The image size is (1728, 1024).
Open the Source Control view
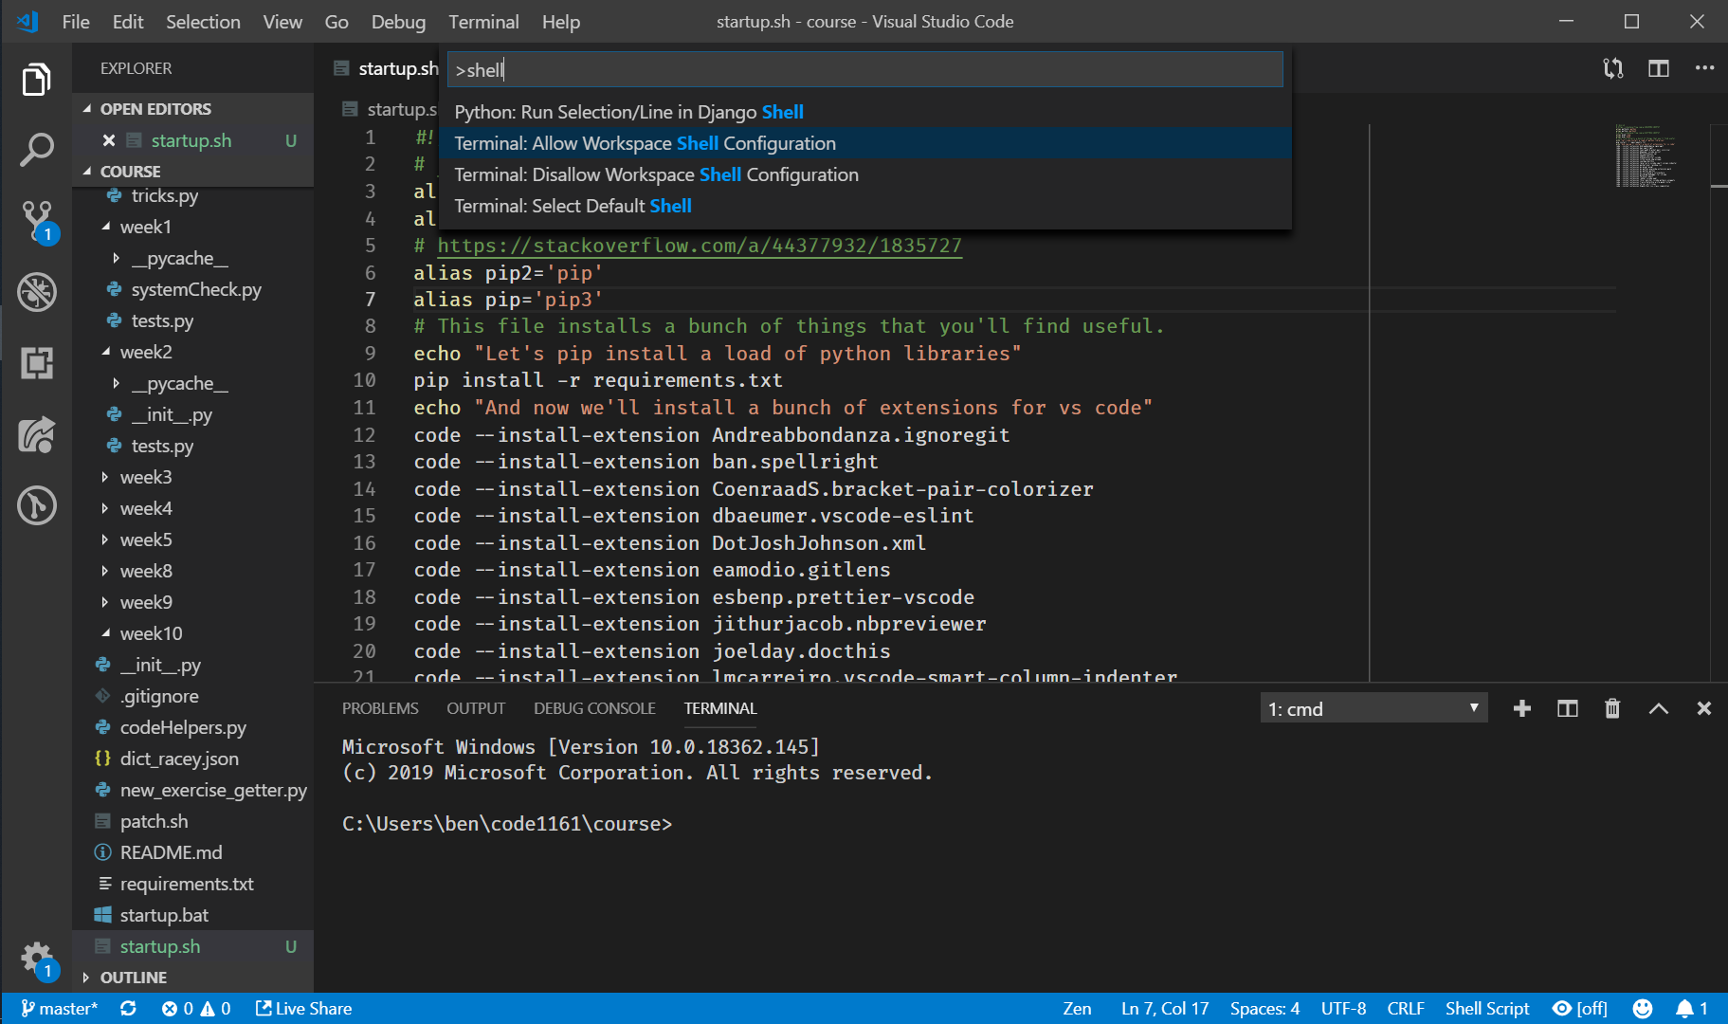[x=36, y=221]
